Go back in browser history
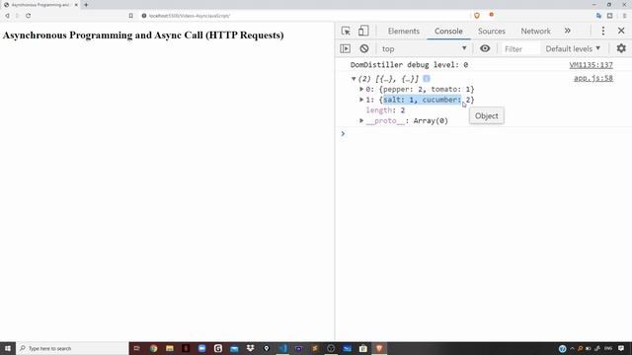This screenshot has height=355, width=632. tap(7, 16)
